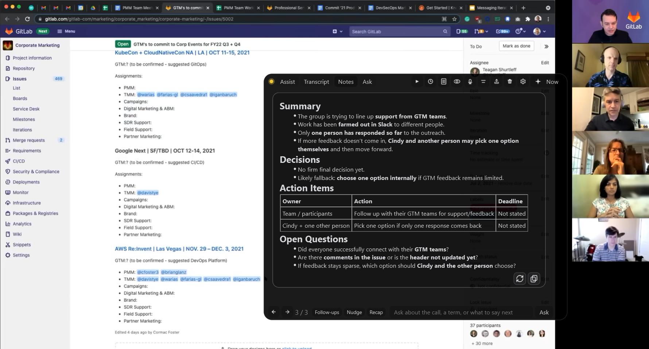This screenshot has width=649, height=349.
Task: Click the document notes icon in the overlay toolbar
Action: 443,82
